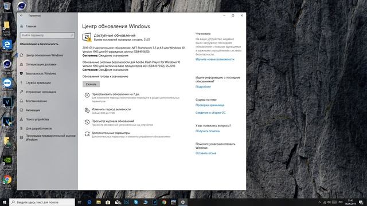
Task: Open the Сведения о сборке ОС link
Action: [210, 113]
